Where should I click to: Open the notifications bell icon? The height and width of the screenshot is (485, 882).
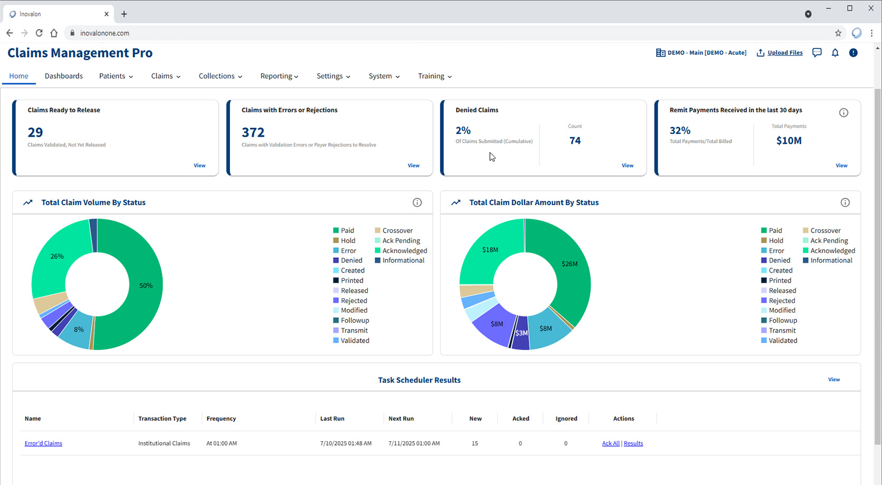tap(835, 53)
